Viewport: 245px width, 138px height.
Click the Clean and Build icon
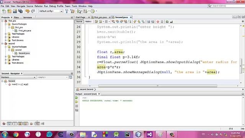coord(72,11)
